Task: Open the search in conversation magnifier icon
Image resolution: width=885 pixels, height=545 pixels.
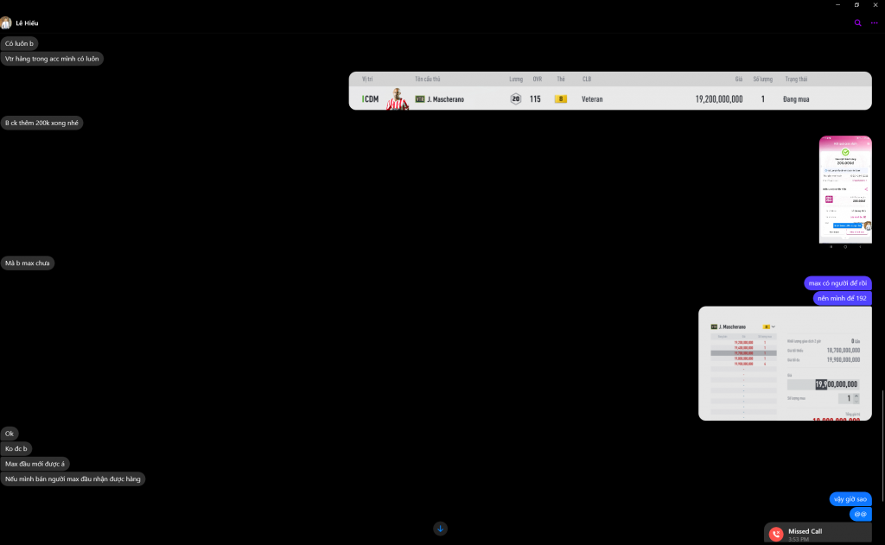Action: (857, 23)
